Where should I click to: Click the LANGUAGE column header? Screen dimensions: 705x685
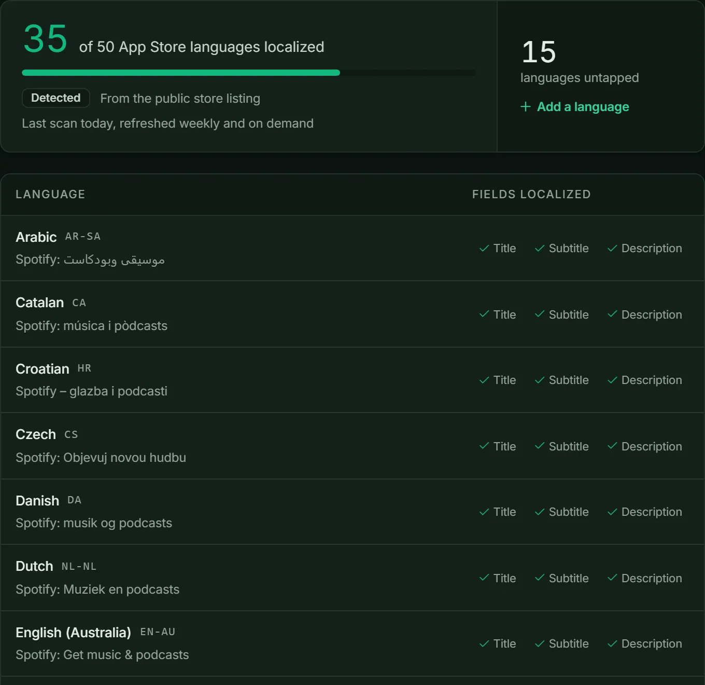coord(50,194)
